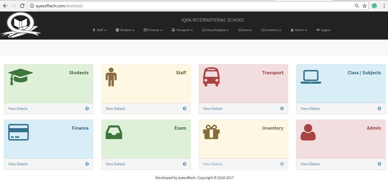View the site info icon beside the URL
This screenshot has height=182, width=388.
(32, 6)
